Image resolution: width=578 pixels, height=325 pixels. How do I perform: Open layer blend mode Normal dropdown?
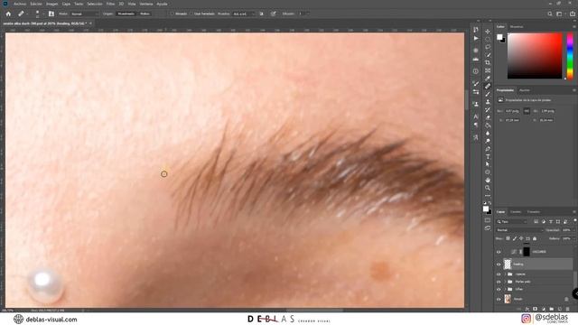pos(520,230)
